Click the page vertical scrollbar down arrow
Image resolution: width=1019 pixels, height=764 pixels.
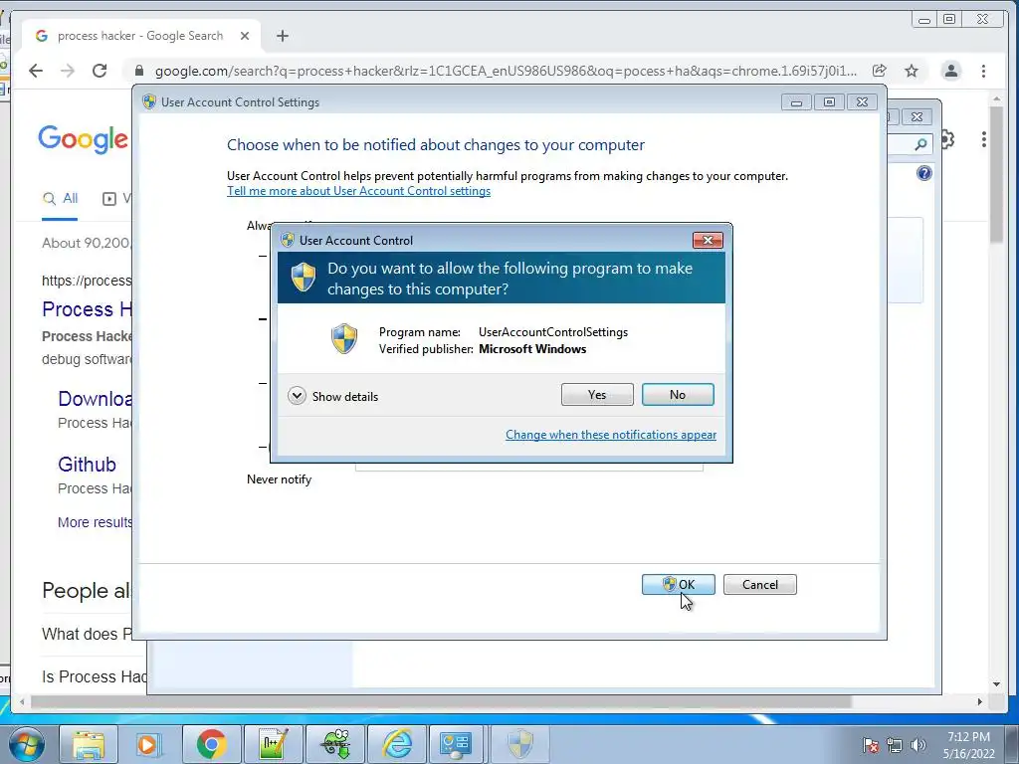pyautogui.click(x=997, y=684)
